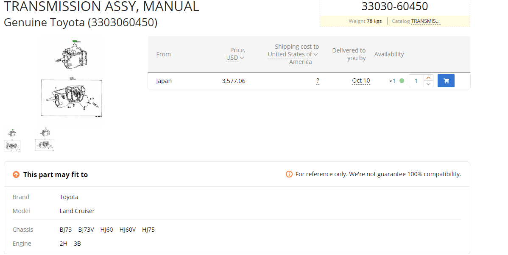Select the first small diagram thumbnail
Screen dimensions: 508x255
pos(12,141)
